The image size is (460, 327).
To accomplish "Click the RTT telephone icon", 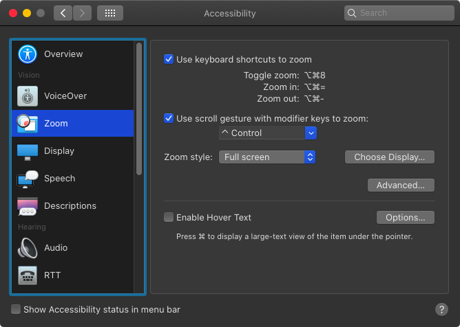I will [28, 275].
